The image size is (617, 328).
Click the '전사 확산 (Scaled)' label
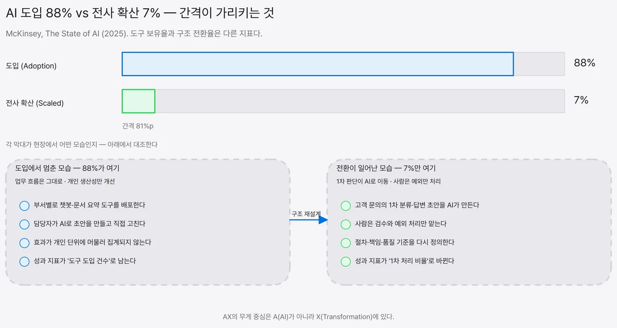click(x=34, y=103)
